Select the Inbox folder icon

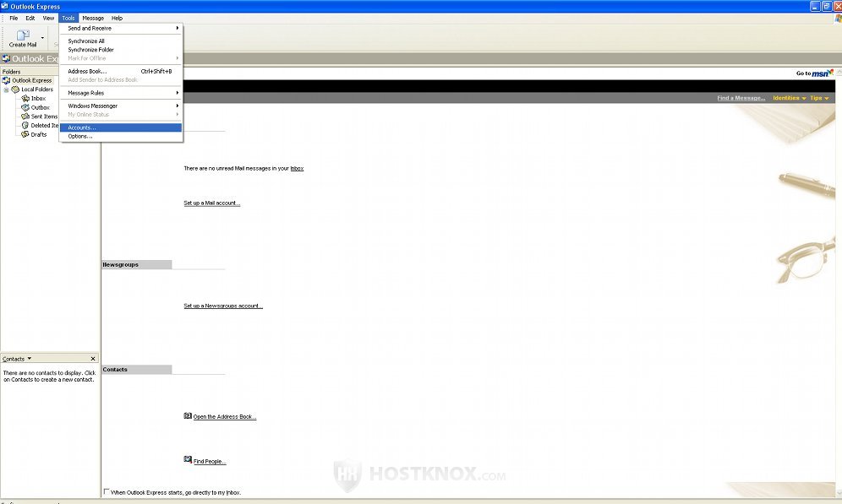[x=25, y=98]
